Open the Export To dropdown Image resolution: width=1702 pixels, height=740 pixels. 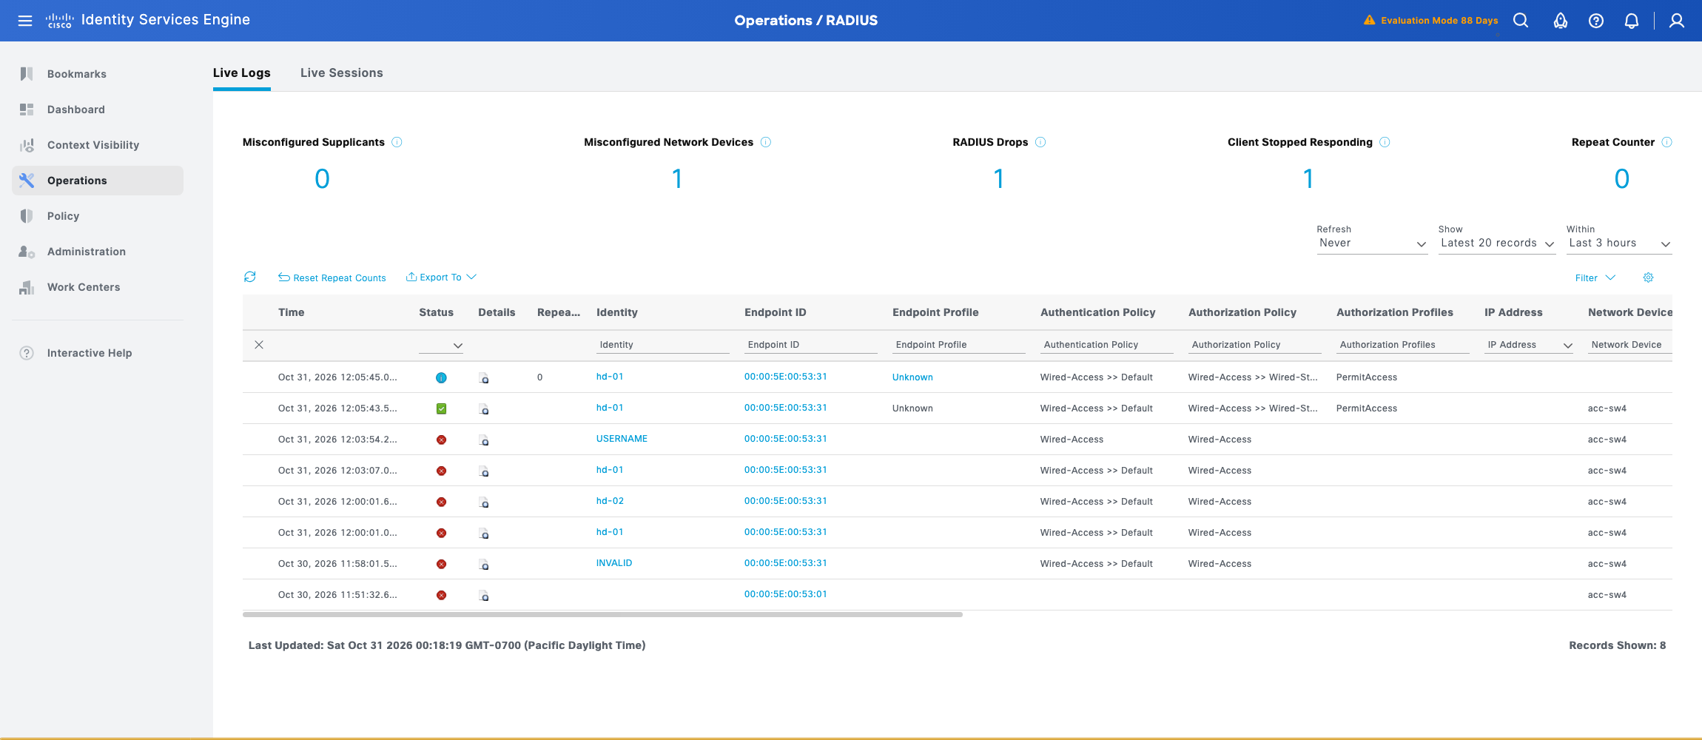(x=441, y=277)
